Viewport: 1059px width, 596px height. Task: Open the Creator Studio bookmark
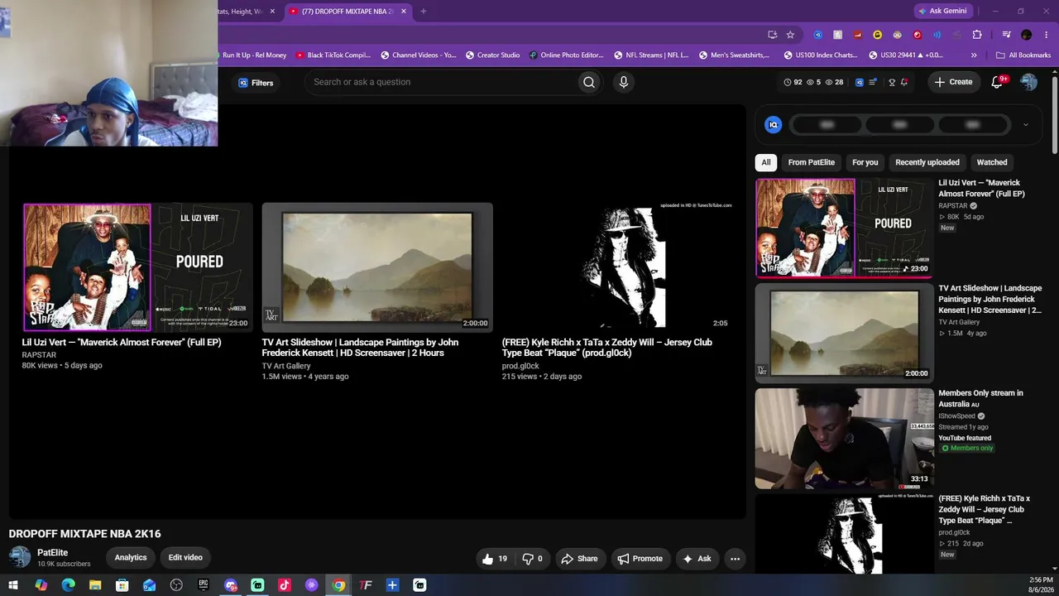point(492,55)
